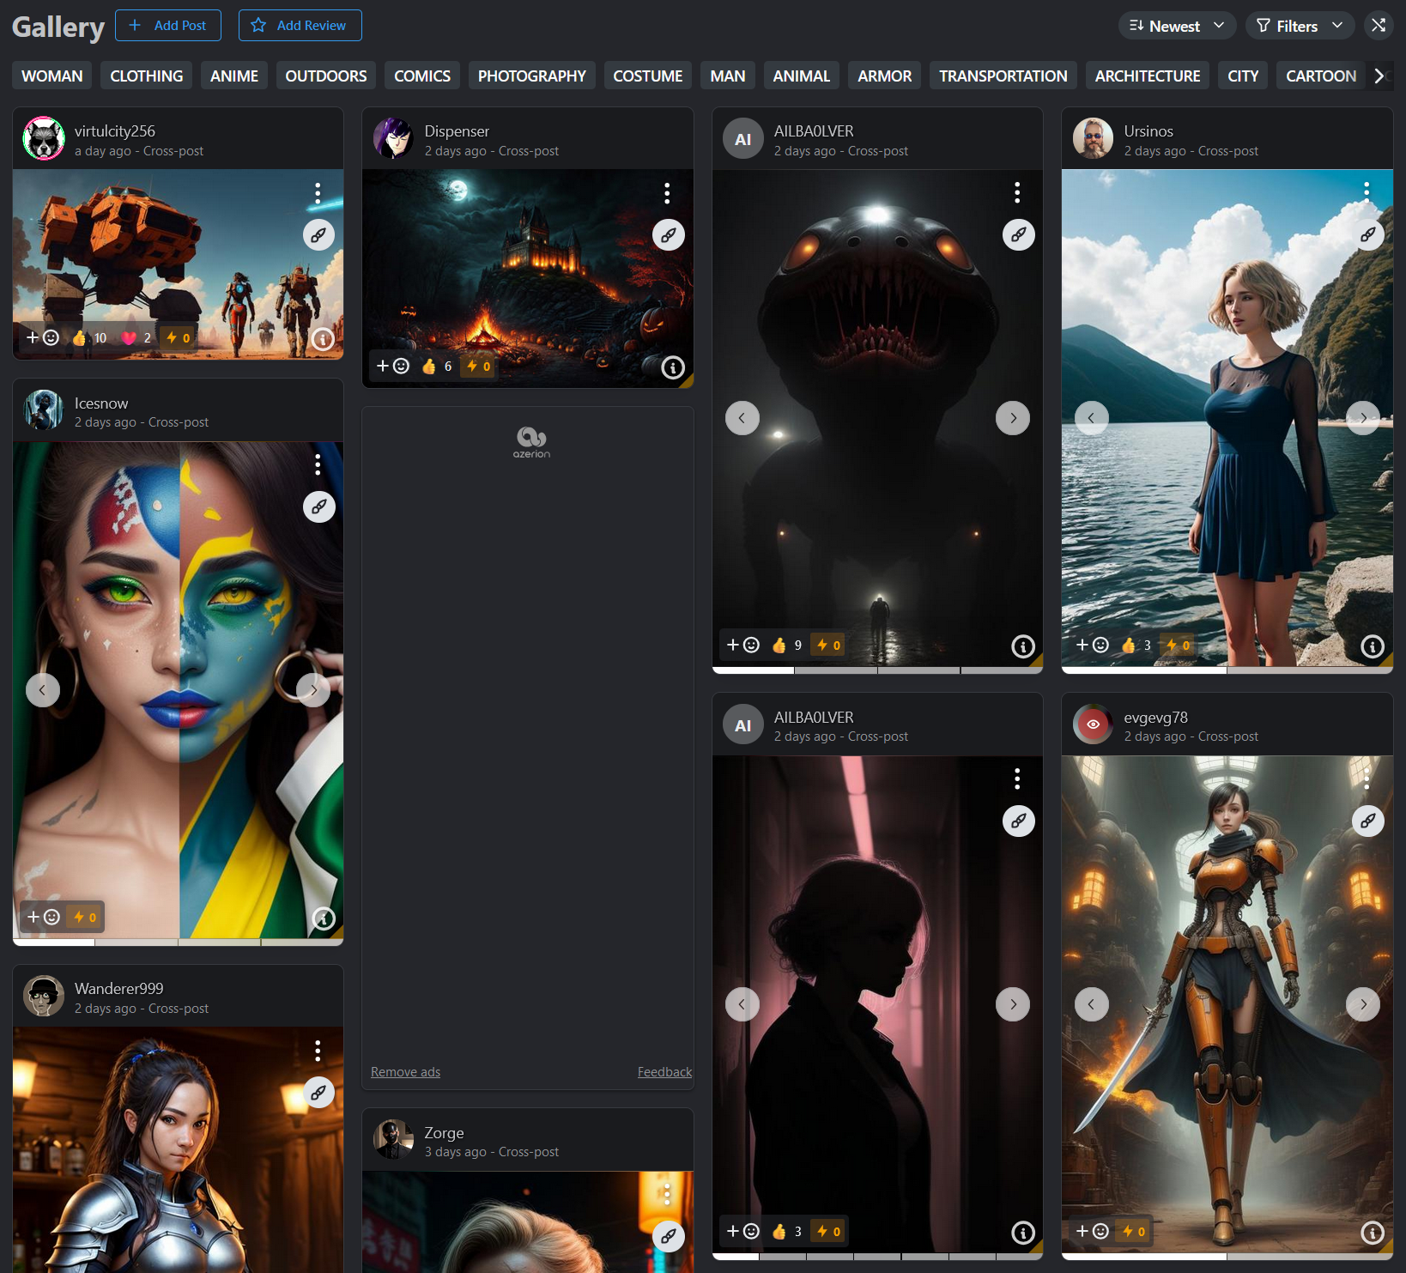Open Ursinos user profile name
Screen dimensions: 1406x1273
coord(1148,131)
